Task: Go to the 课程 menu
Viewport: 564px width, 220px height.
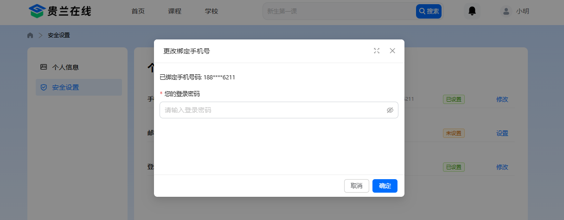Action: tap(174, 11)
